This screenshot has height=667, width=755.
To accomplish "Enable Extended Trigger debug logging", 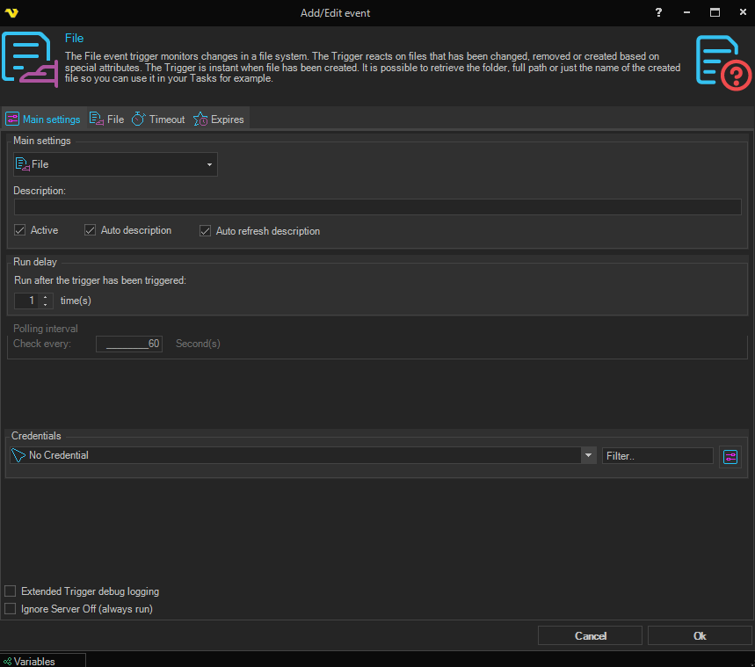I will [11, 591].
